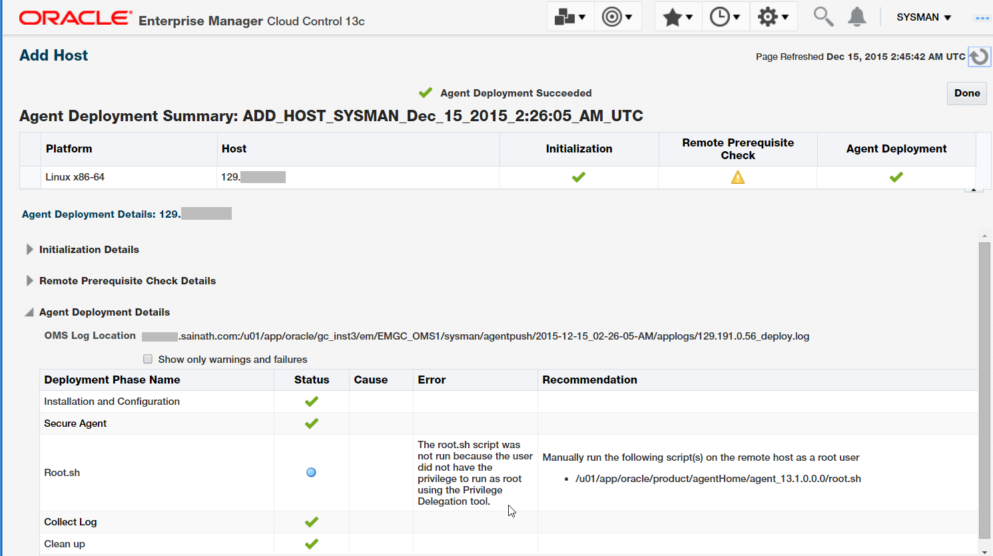Collapse Agent Deployment Details section
The image size is (993, 556).
(x=29, y=312)
